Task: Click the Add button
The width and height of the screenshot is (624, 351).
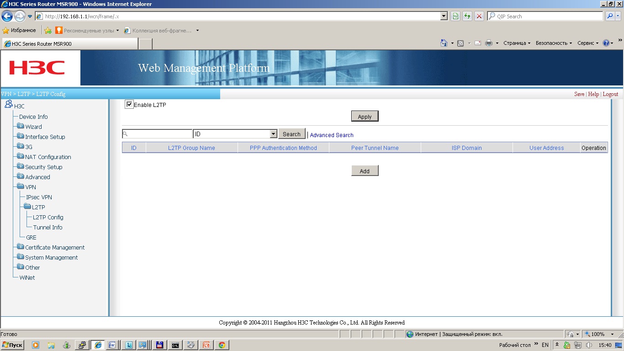Action: (x=365, y=171)
